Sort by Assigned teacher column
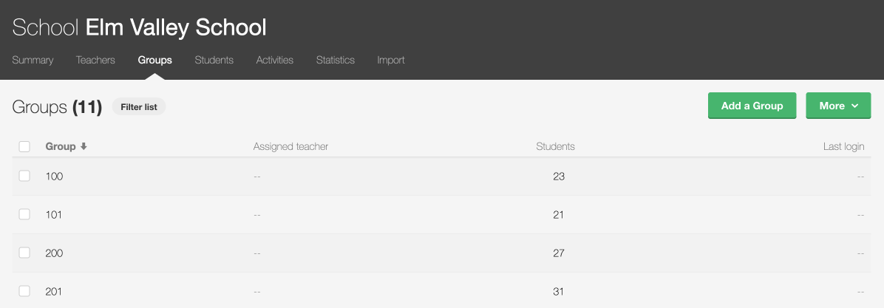 290,146
